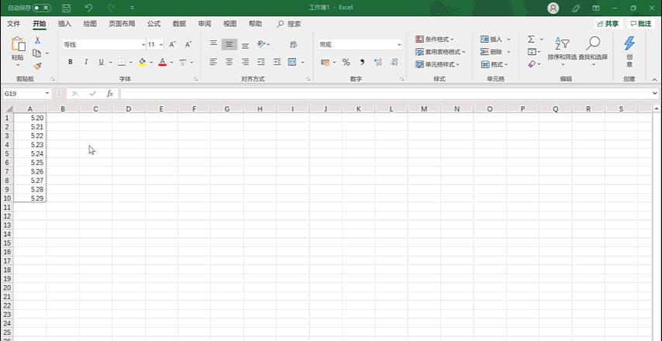The image size is (662, 341).
Task: Toggle bold formatting
Action: point(71,62)
